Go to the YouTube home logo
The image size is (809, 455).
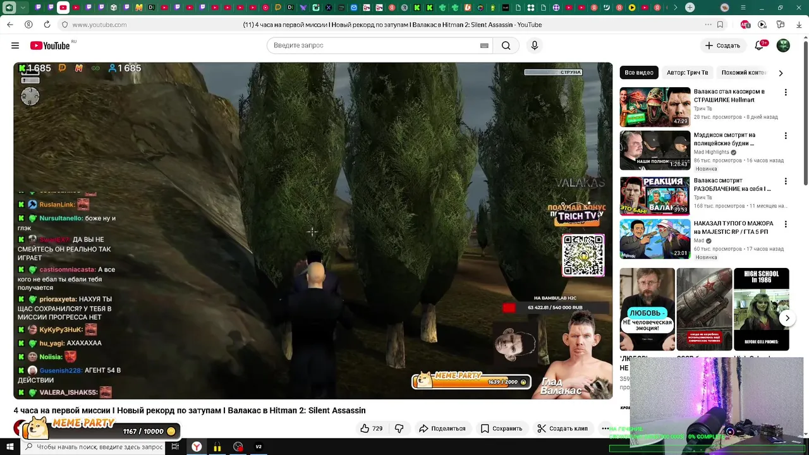pyautogui.click(x=50, y=45)
